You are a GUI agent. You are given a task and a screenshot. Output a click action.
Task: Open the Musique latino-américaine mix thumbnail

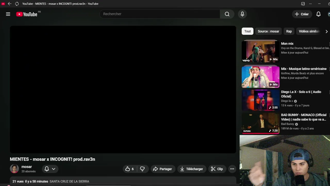click(260, 77)
